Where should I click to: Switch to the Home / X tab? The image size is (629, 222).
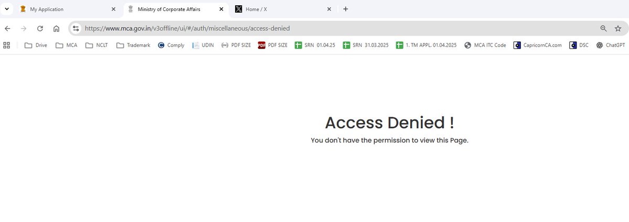click(x=284, y=9)
